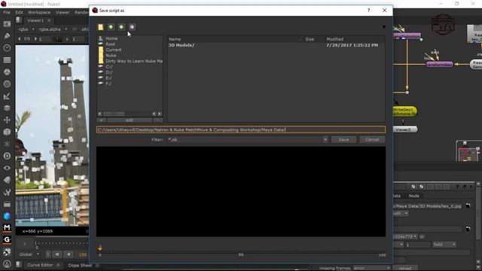482x271 pixels.
Task: Open the Views eye icon menu
Action: (7, 168)
